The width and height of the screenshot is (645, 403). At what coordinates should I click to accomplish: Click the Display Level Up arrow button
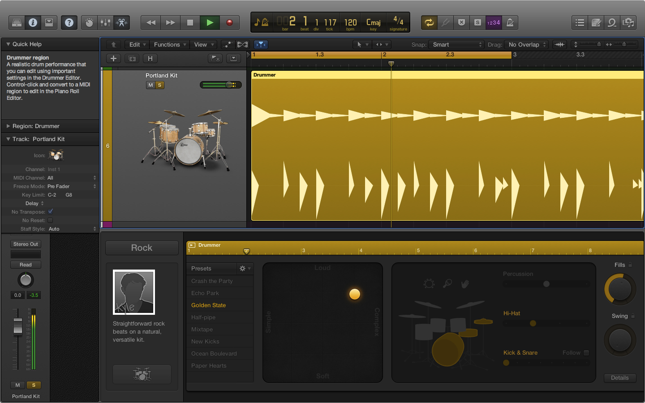point(114,44)
